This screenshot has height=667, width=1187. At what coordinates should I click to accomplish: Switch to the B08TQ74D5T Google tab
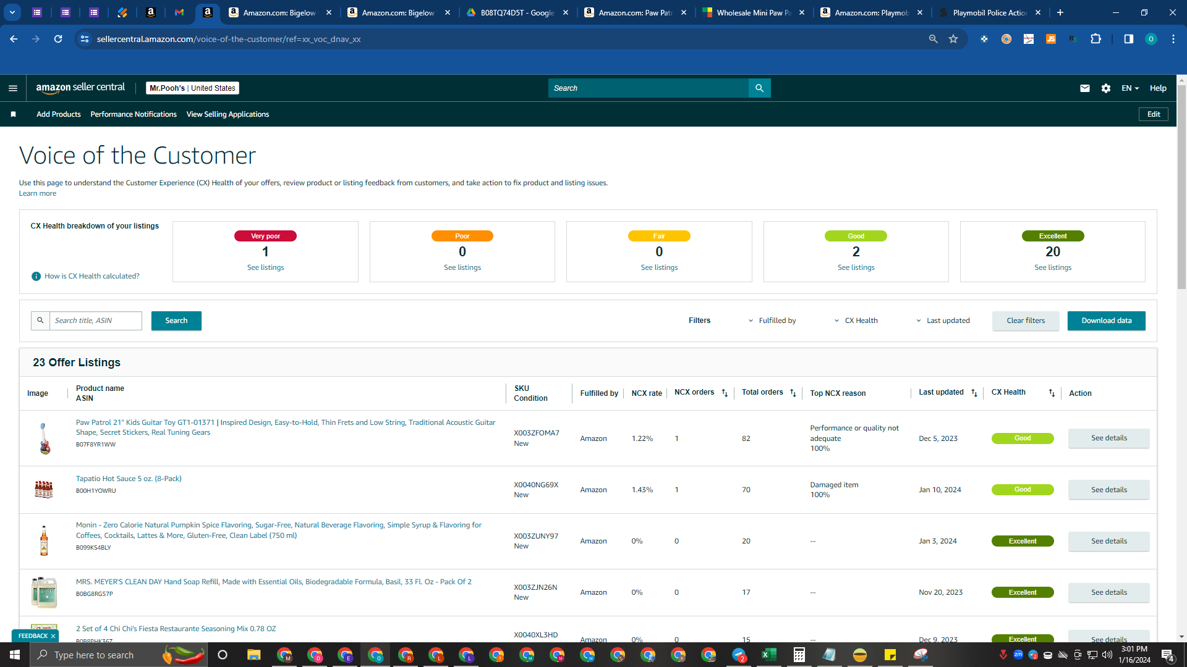click(517, 12)
